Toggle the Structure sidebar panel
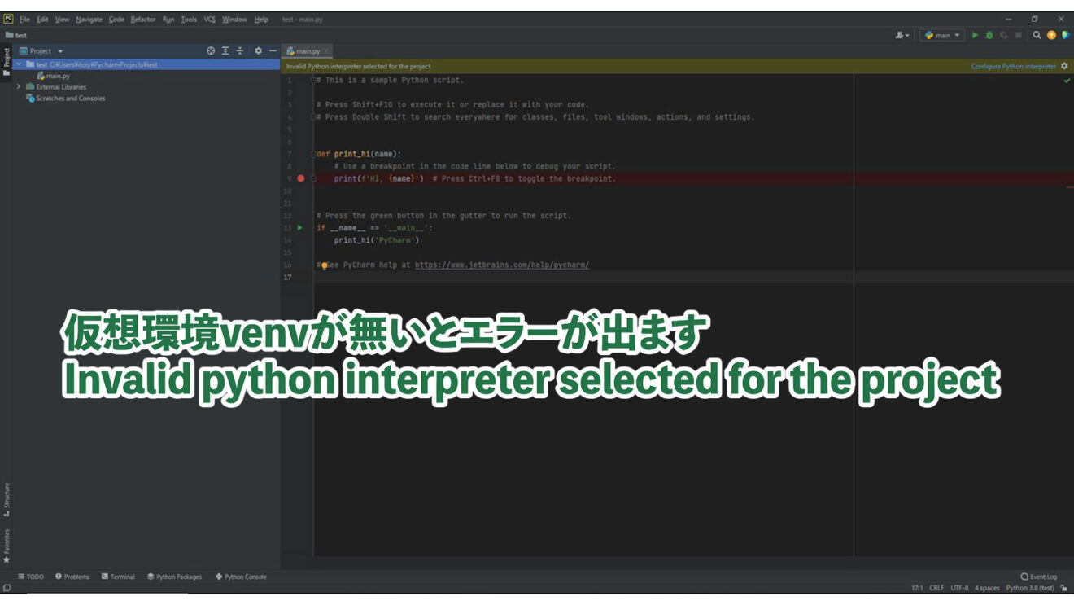The image size is (1074, 605). click(7, 491)
